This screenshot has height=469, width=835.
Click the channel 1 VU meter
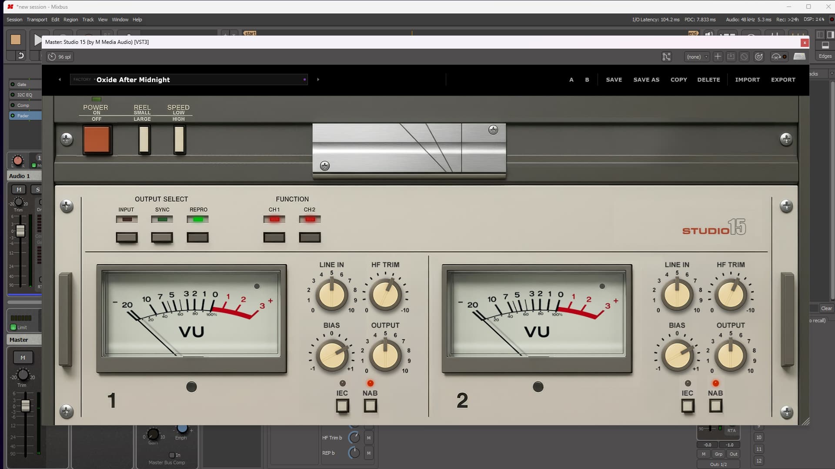click(191, 318)
